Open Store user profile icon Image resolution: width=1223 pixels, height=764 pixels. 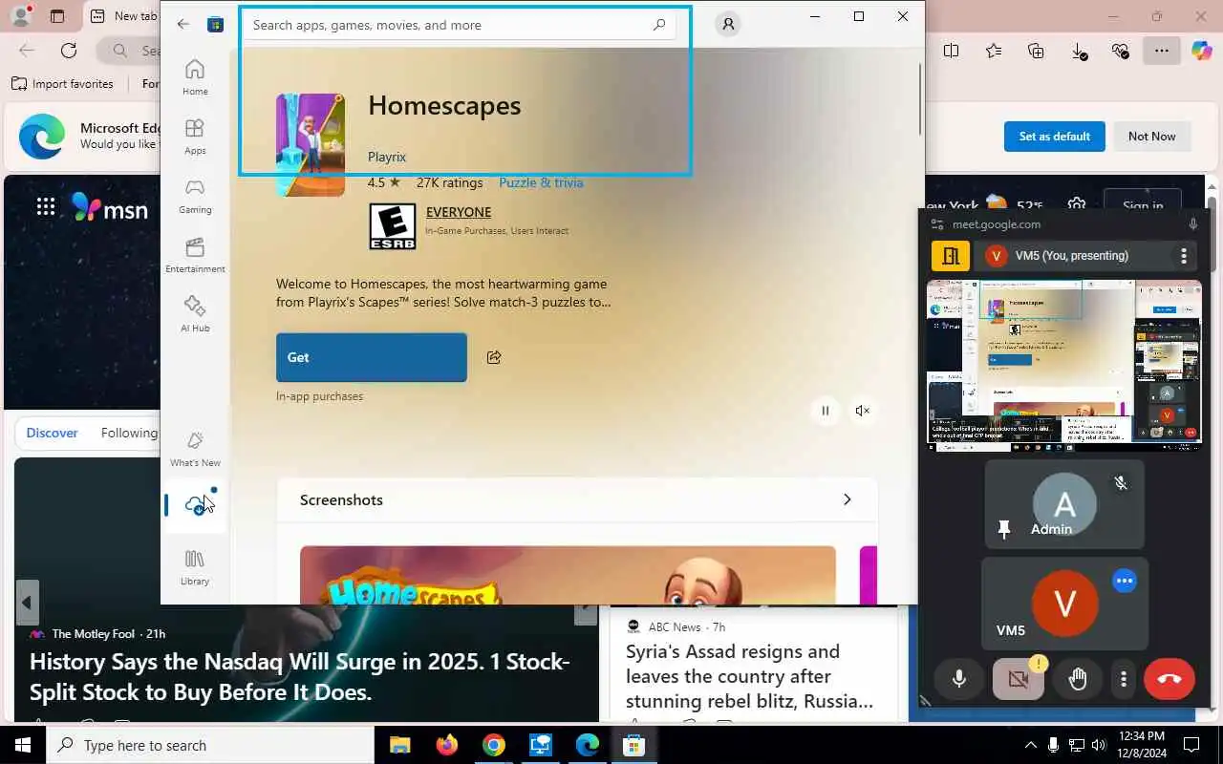pyautogui.click(x=728, y=25)
